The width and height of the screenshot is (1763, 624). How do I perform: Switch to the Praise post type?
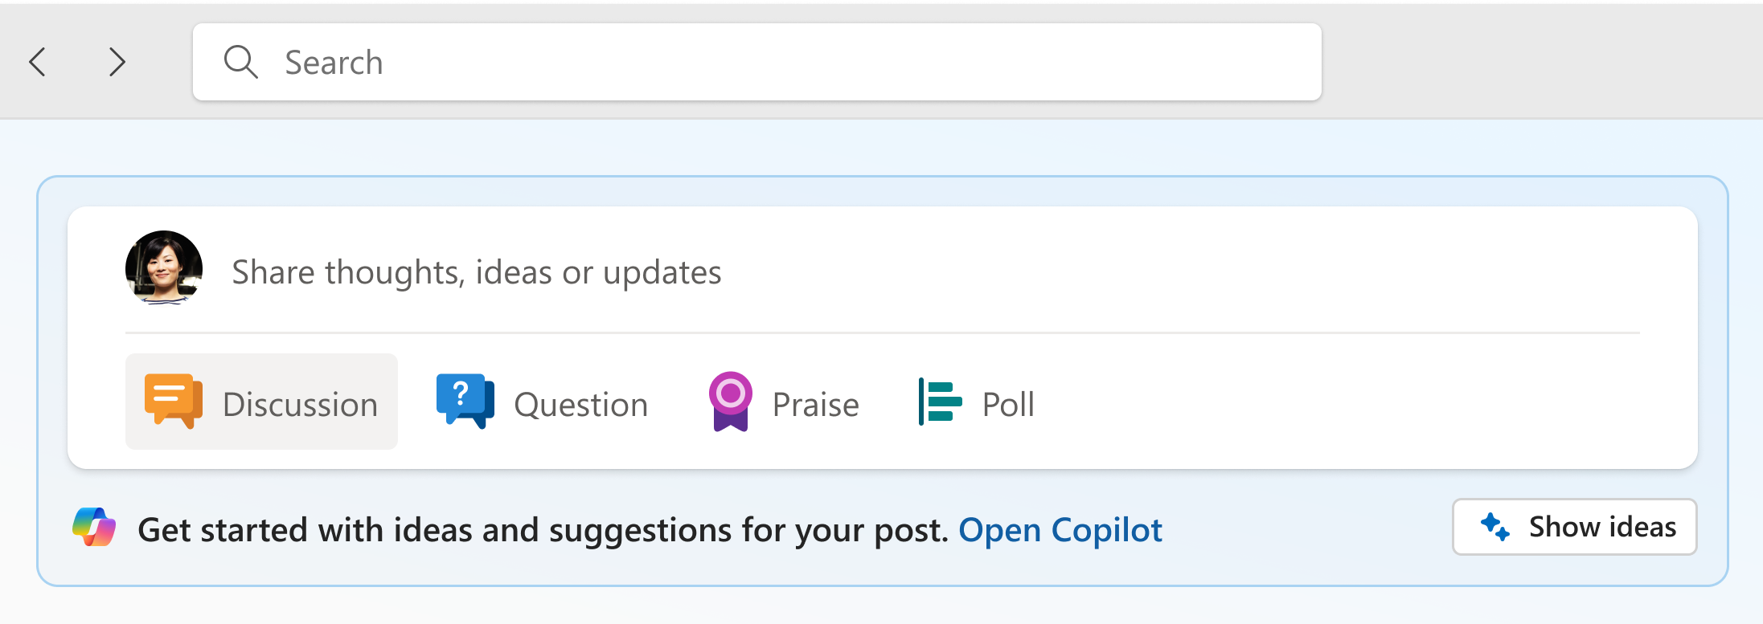click(784, 402)
